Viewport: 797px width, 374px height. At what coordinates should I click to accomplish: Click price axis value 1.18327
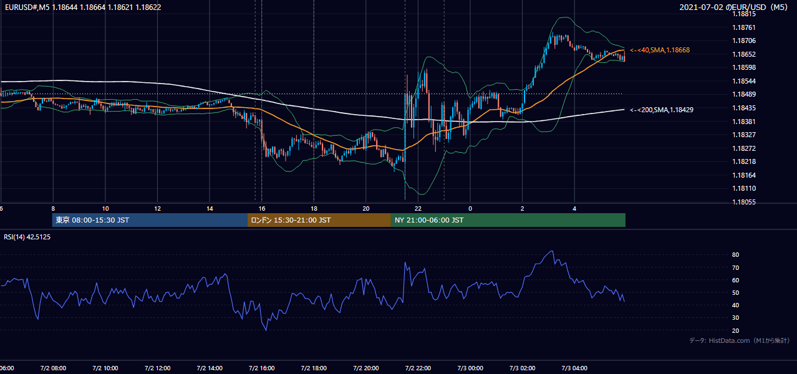tap(745, 135)
